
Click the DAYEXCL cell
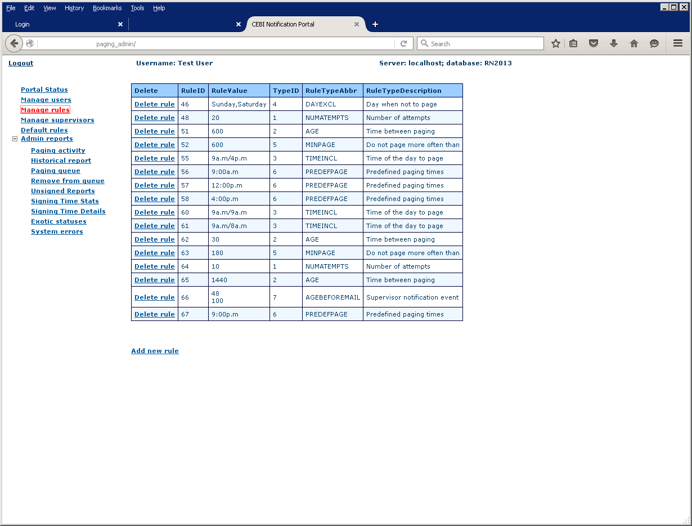tap(333, 104)
